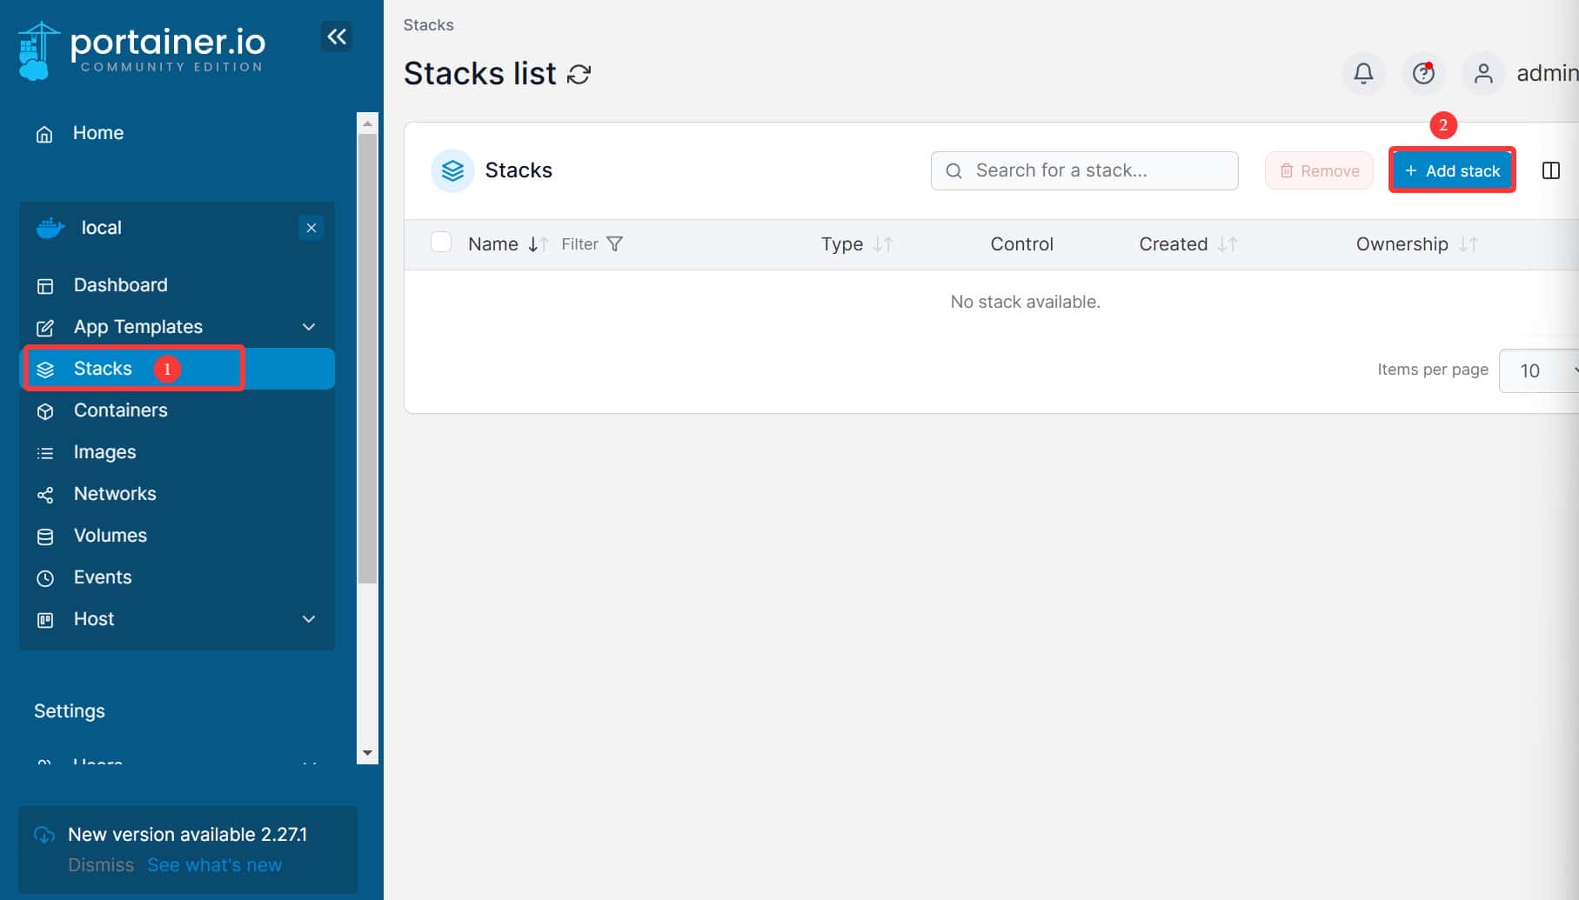The image size is (1579, 900).
Task: Go to Containers in the sidebar
Action: click(x=120, y=410)
